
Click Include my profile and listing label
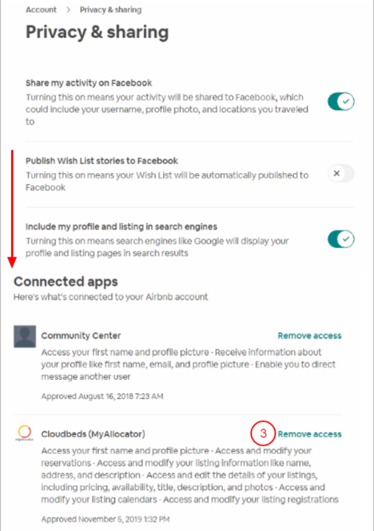[121, 227]
